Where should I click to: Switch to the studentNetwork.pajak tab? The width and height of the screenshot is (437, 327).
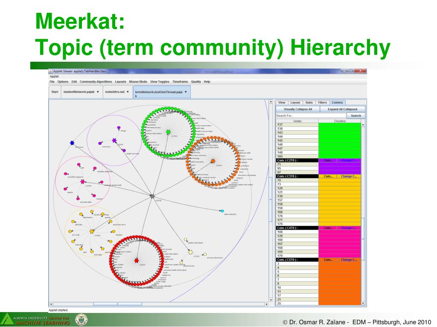pyautogui.click(x=79, y=92)
